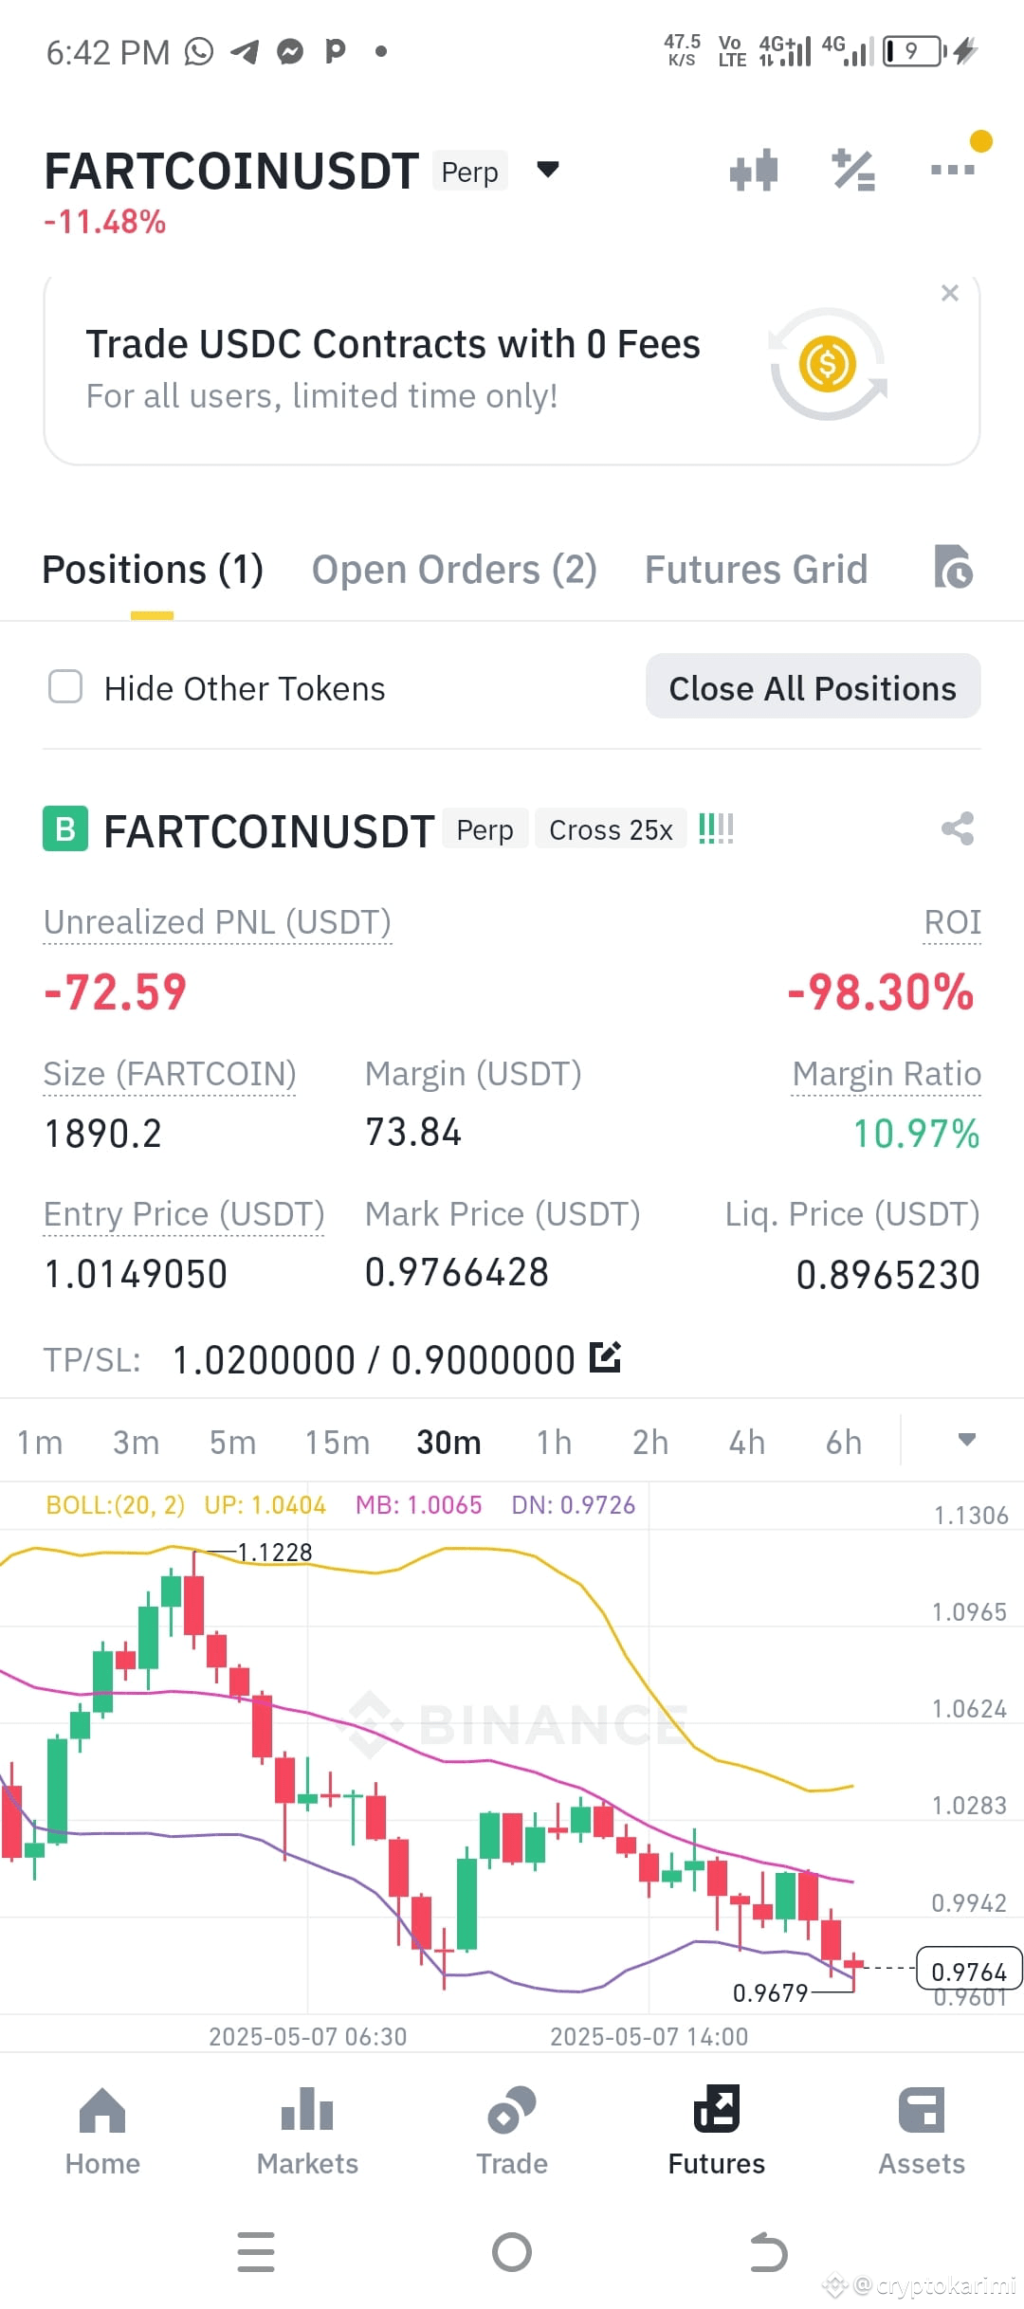Select the 15m chart interval
This screenshot has height=2309, width=1024.
coord(337,1443)
